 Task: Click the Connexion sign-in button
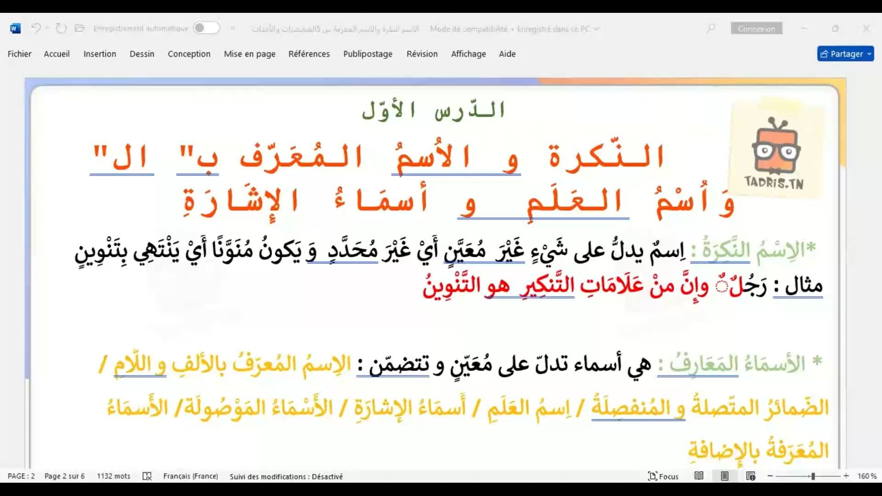(756, 28)
